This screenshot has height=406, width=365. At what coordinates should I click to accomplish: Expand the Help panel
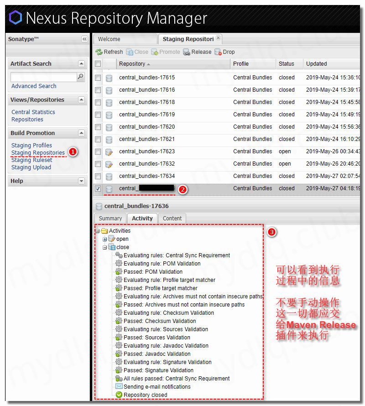81,181
